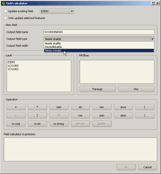Click the help question mark icon
Screen dimensions: 161x174
coord(153,3)
